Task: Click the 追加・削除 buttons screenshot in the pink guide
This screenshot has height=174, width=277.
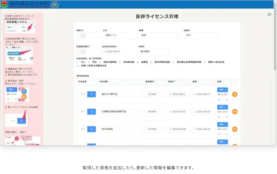Action: tap(17, 95)
